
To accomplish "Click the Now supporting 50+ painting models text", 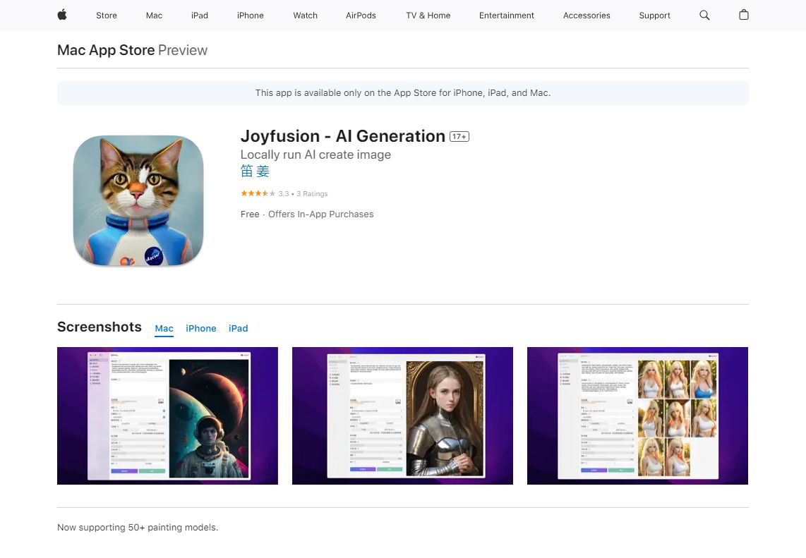I will click(x=138, y=527).
